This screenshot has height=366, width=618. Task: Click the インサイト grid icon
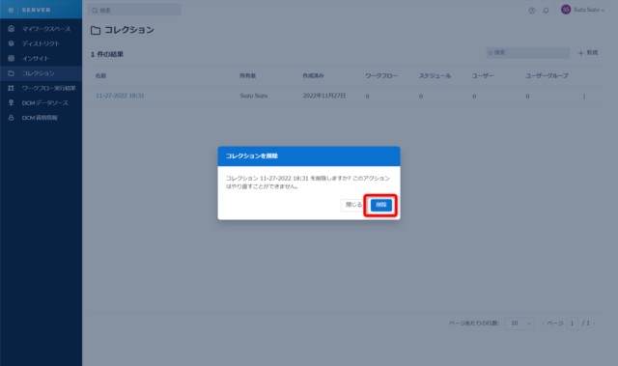pyautogui.click(x=11, y=58)
